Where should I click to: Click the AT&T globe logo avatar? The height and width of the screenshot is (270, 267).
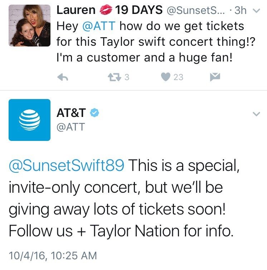(29, 120)
